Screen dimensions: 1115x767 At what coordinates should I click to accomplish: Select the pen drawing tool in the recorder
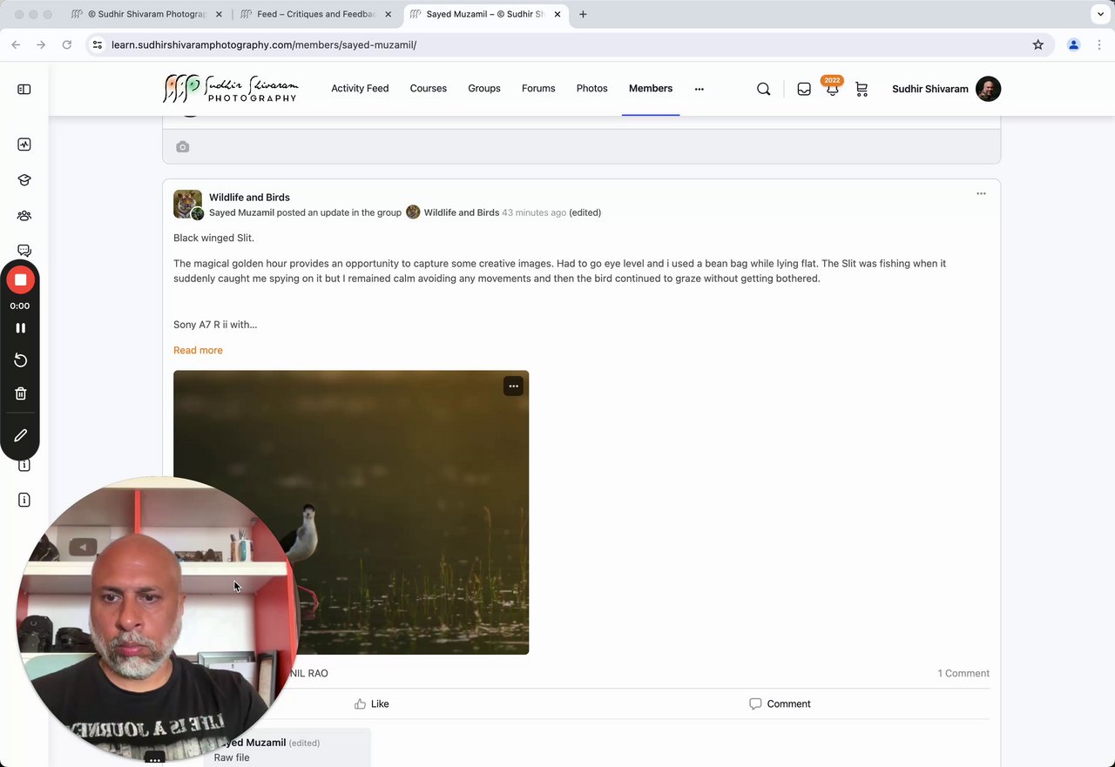point(20,435)
